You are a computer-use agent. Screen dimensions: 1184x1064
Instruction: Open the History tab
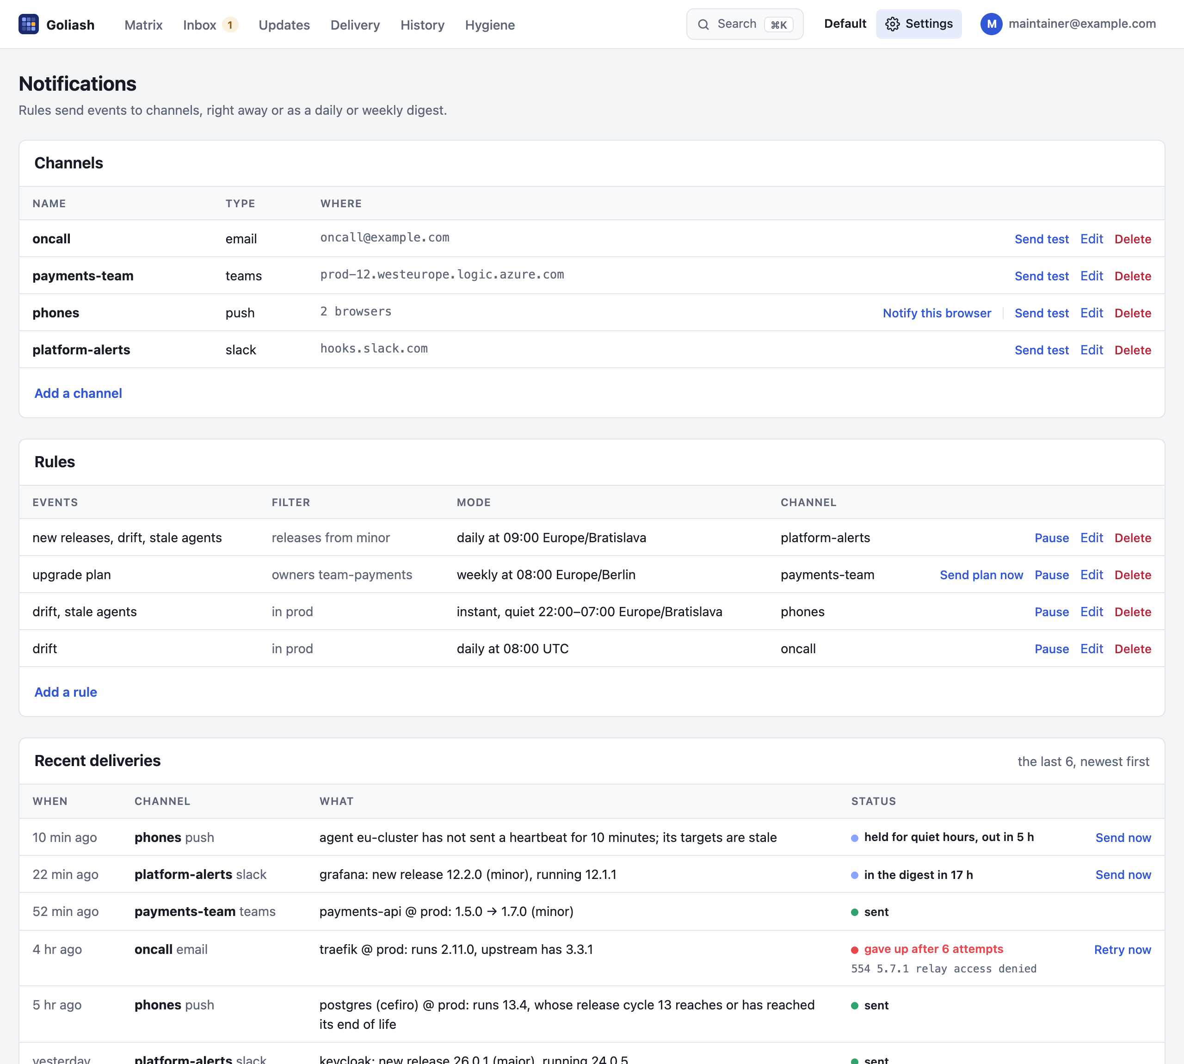423,25
